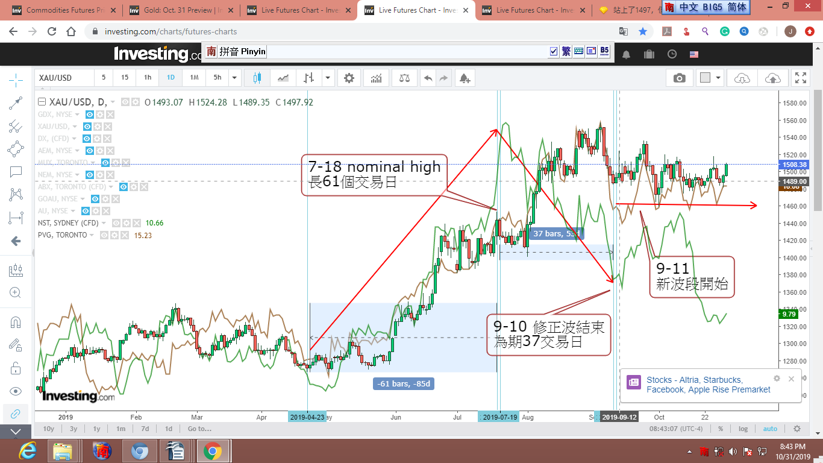
Task: Open the Go to... date dialog
Action: tap(199, 429)
